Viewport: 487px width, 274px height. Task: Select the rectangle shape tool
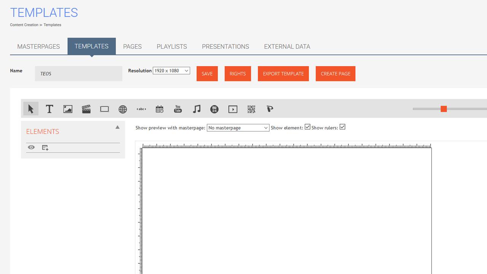coord(104,109)
